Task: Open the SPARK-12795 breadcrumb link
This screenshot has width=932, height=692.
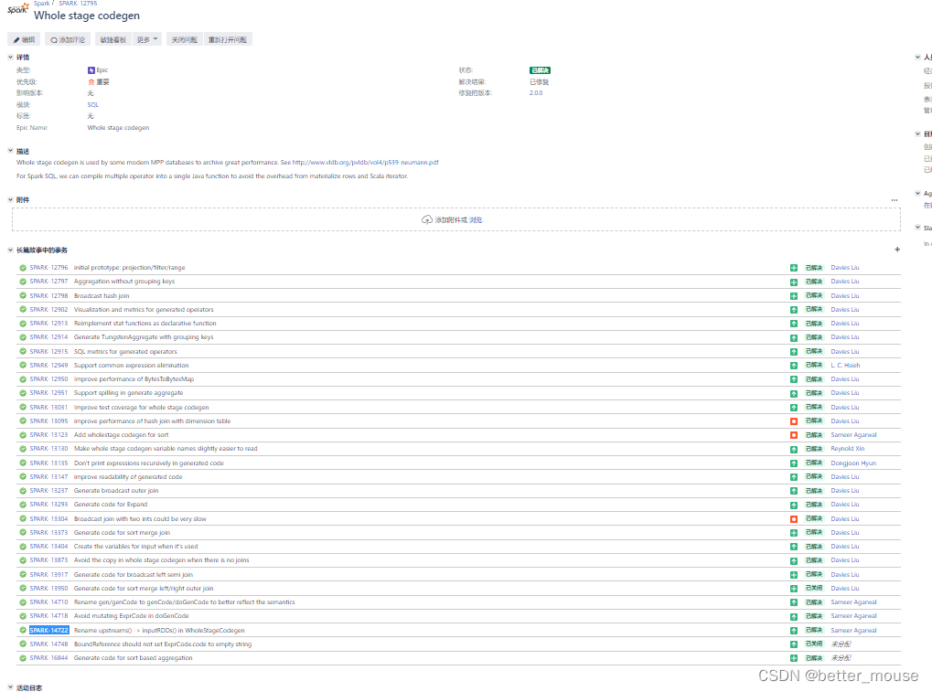Action: (78, 3)
